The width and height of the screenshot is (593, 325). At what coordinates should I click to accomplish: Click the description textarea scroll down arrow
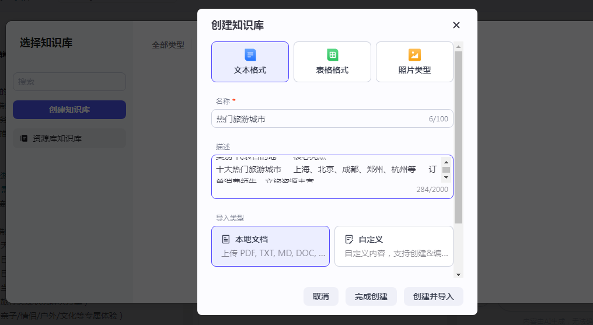click(447, 177)
